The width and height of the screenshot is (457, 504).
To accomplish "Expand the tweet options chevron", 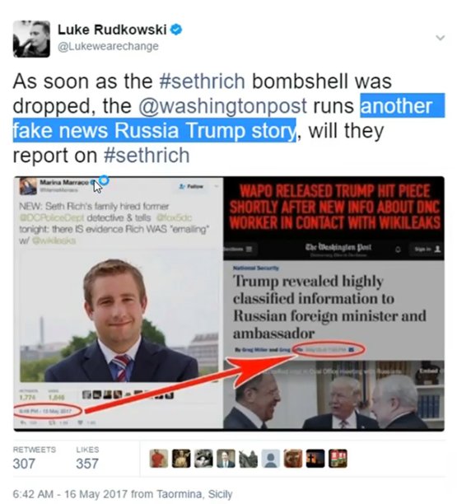I will [441, 38].
